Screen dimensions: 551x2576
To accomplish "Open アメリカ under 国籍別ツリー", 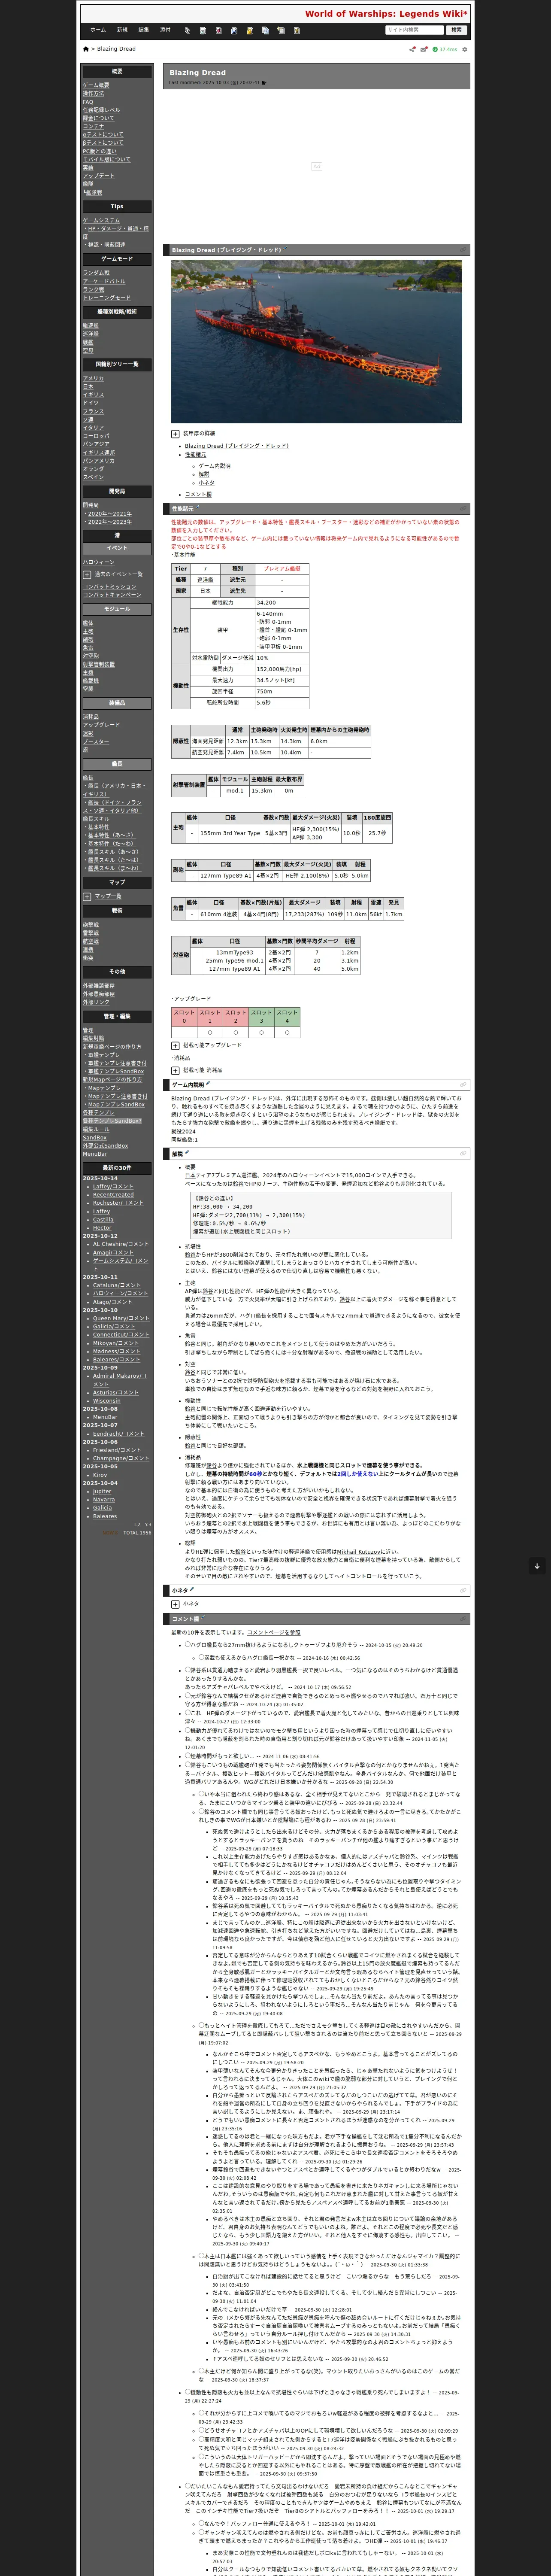I will [x=93, y=379].
